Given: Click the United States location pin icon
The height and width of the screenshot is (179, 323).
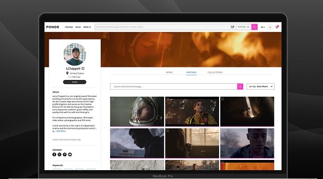Looking at the screenshot, I should [x=67, y=73].
